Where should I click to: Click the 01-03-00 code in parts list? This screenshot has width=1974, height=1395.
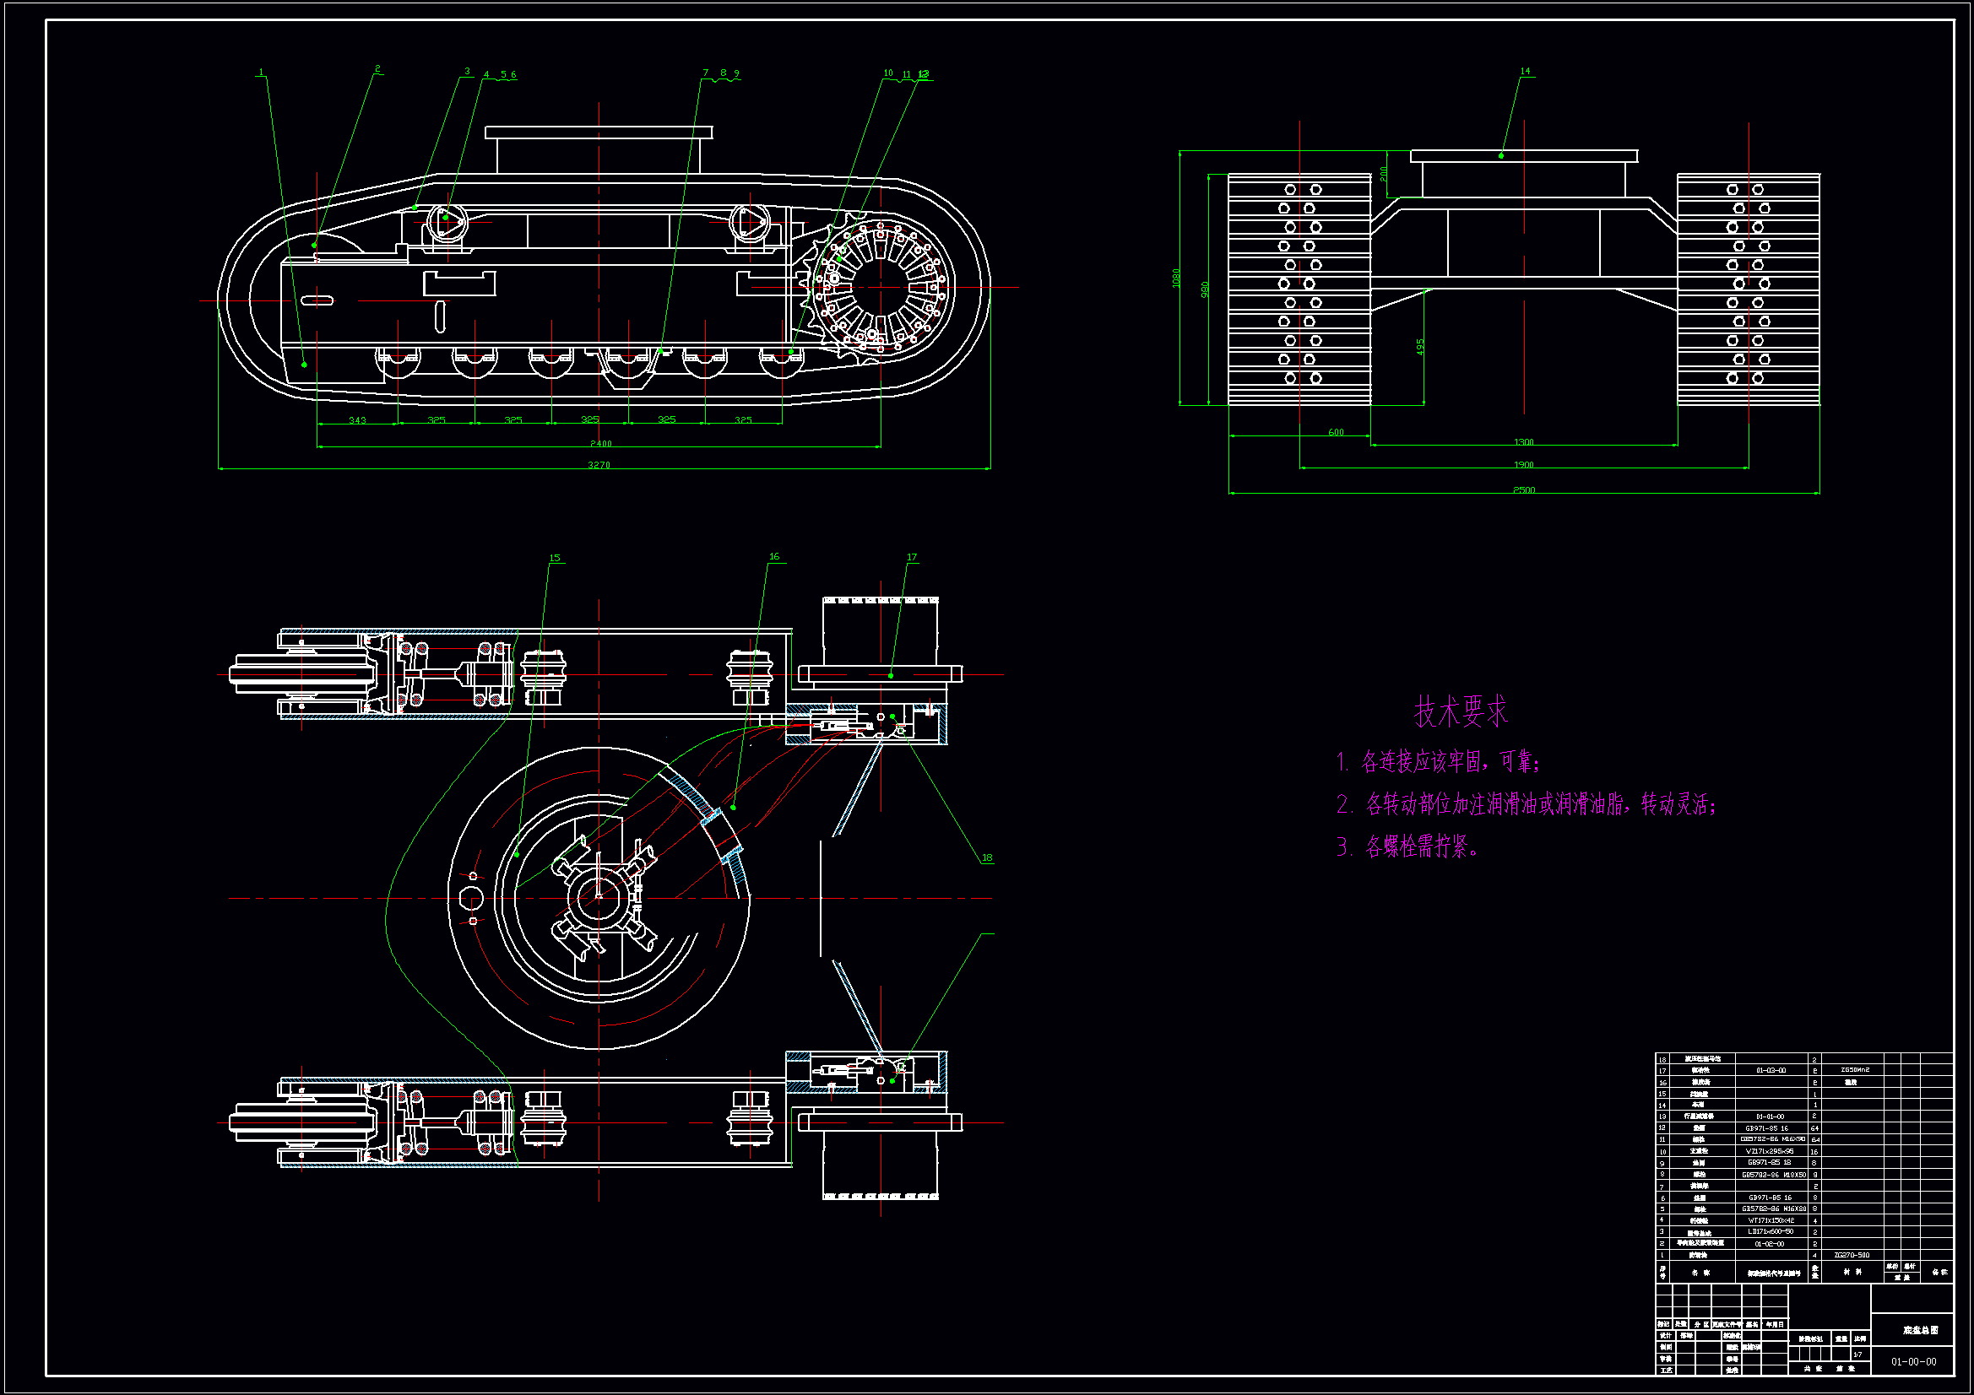(x=1771, y=1071)
